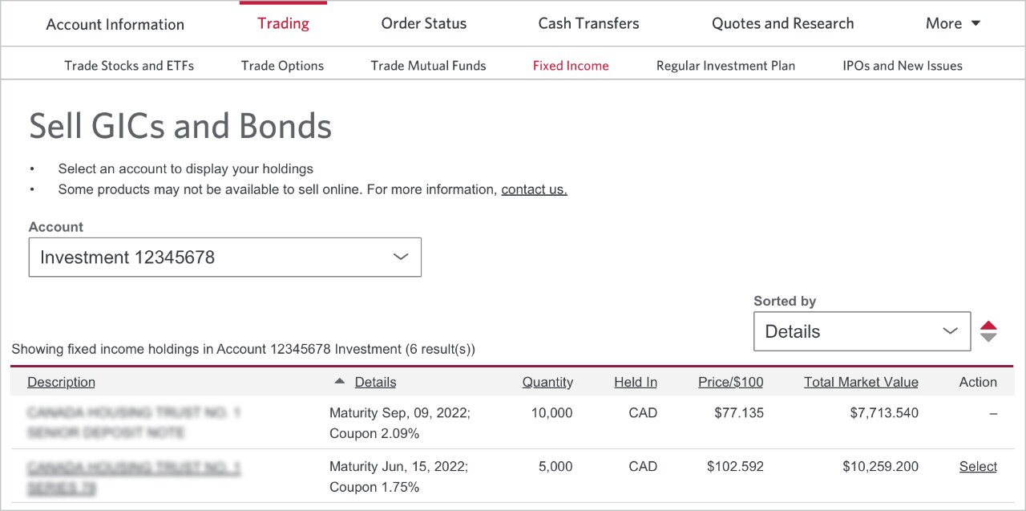Screen dimensions: 1026x511
Task: Open IPOs and New Issues page
Action: 903,66
